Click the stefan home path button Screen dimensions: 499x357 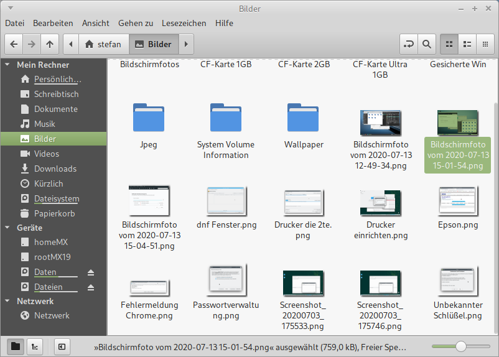click(x=103, y=44)
